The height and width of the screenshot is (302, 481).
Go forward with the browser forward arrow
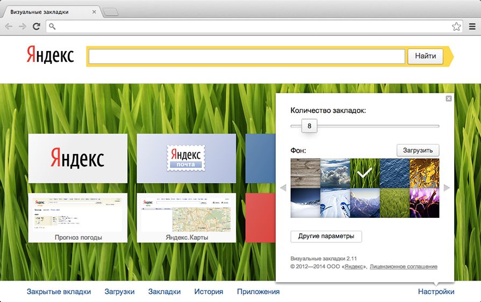coord(23,27)
